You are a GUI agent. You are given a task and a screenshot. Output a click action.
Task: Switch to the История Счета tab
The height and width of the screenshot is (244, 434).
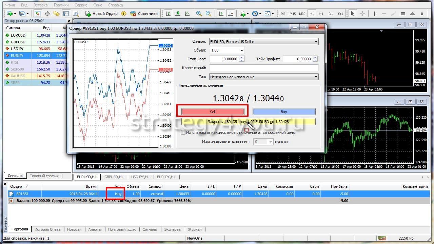(47, 229)
